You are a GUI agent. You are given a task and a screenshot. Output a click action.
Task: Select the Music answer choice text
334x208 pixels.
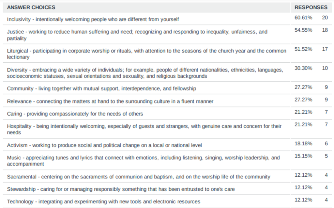tap(143, 161)
